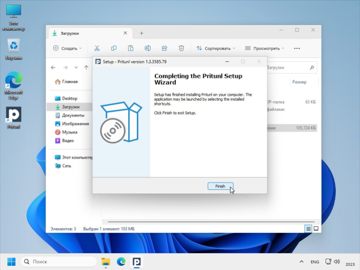Minimize the Pritunl Setup window
This screenshot has height=270, width=360.
coord(227,62)
